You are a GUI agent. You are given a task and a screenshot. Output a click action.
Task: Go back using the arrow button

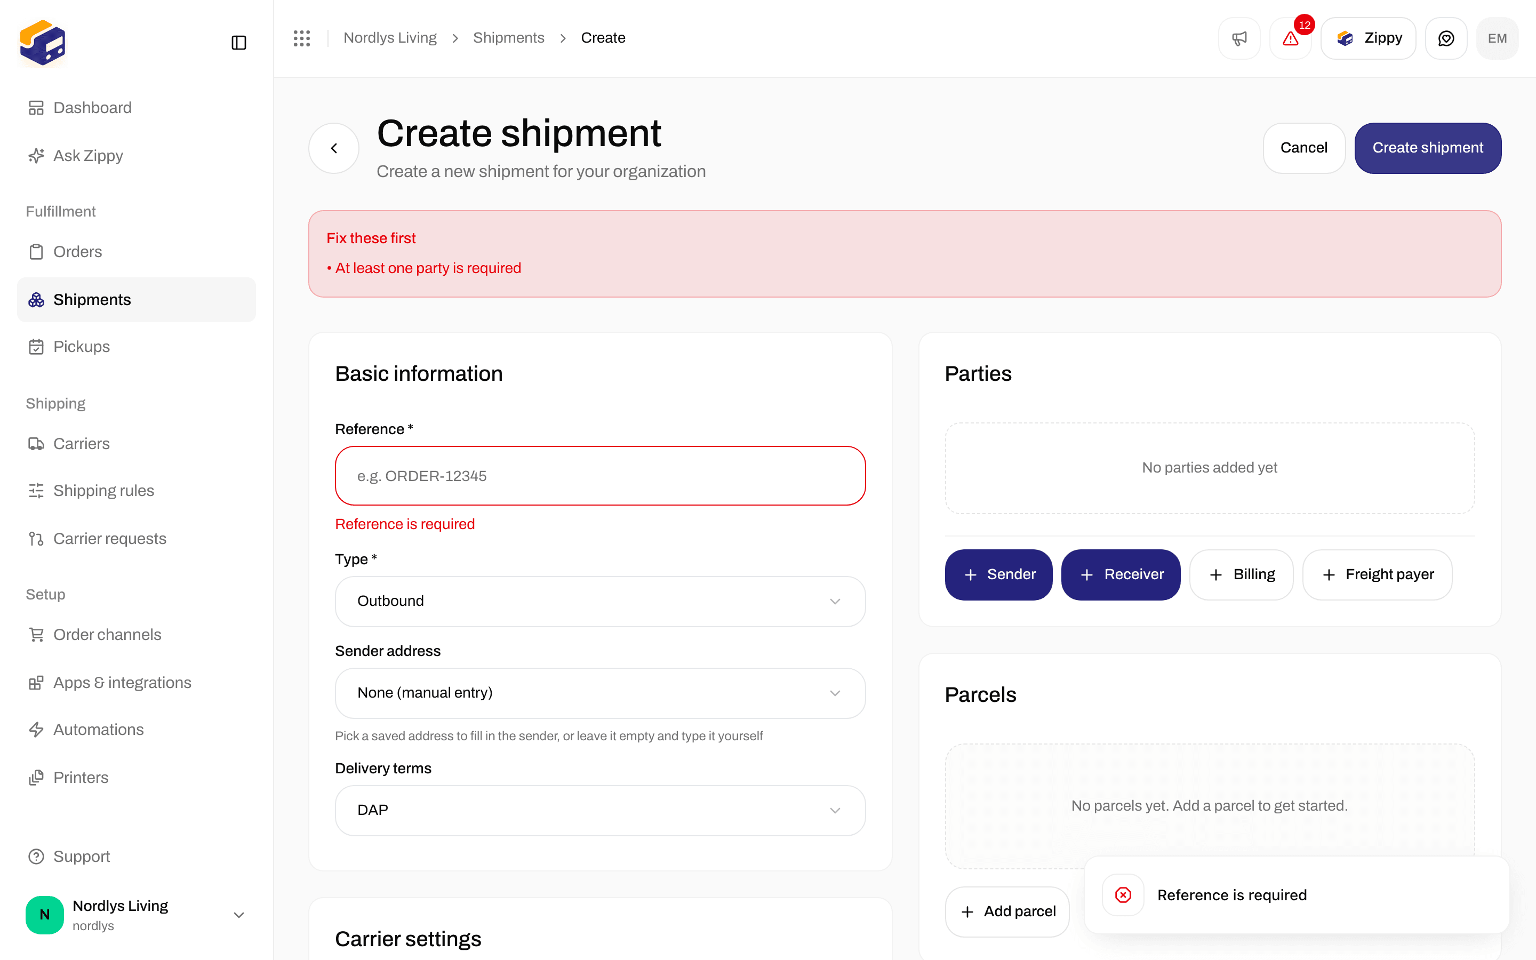334,148
